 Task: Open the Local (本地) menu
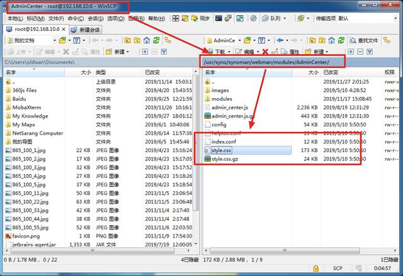tap(15, 18)
